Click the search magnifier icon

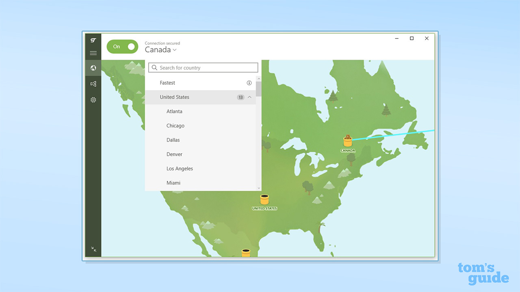pyautogui.click(x=154, y=68)
